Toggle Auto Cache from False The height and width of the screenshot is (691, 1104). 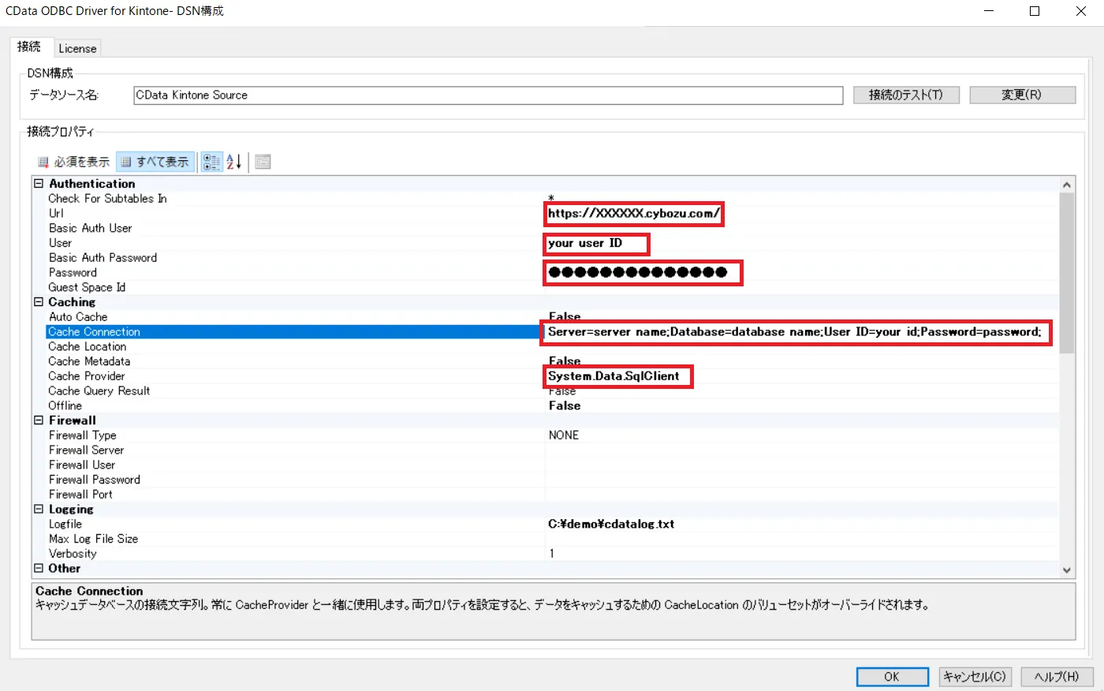(x=564, y=316)
